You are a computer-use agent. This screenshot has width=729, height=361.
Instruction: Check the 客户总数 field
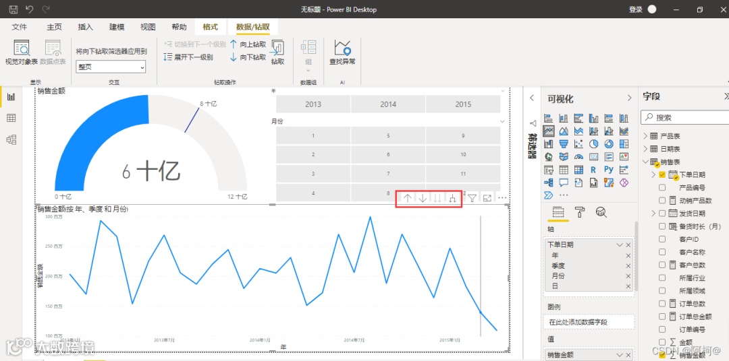[662, 265]
